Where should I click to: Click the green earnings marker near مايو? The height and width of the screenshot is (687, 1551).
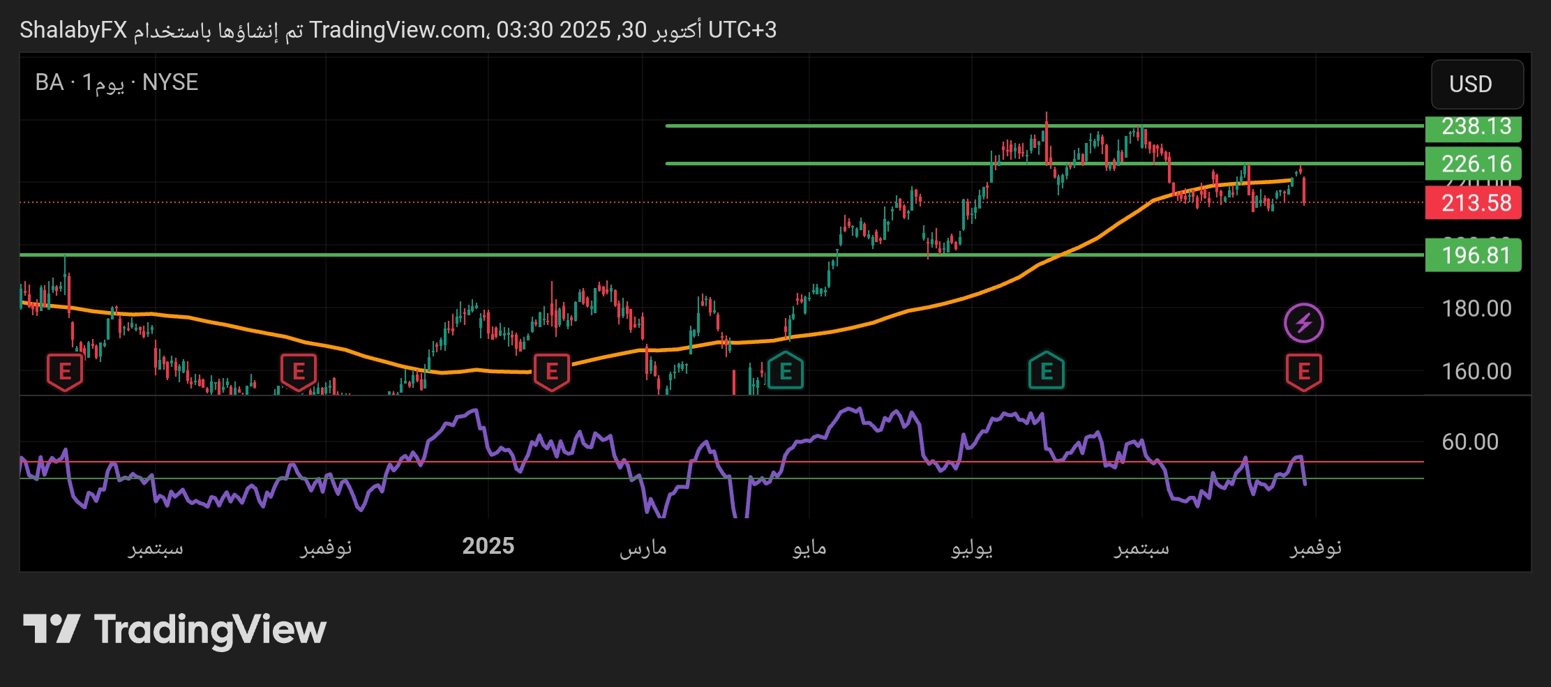785,371
